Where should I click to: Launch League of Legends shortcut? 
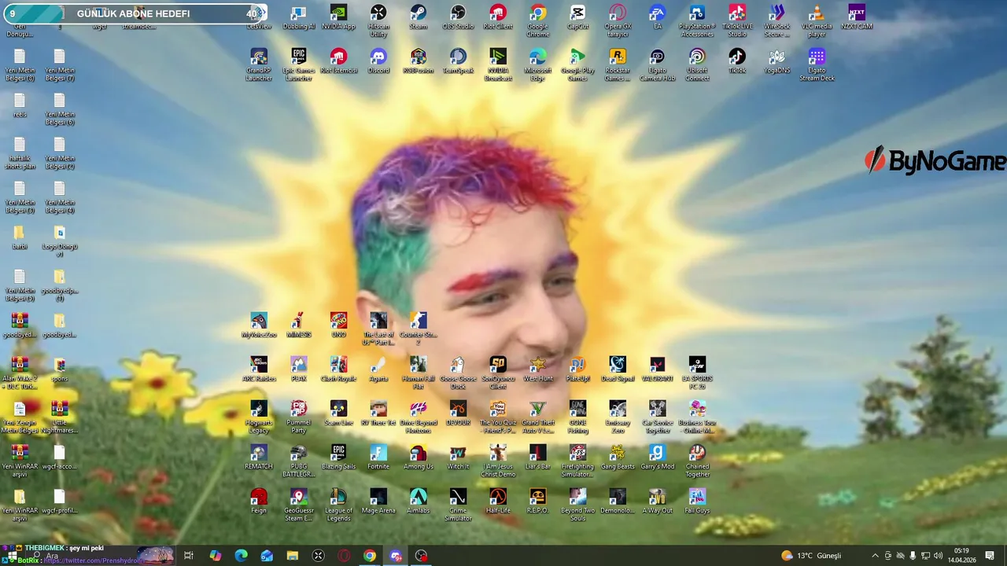[x=338, y=505]
